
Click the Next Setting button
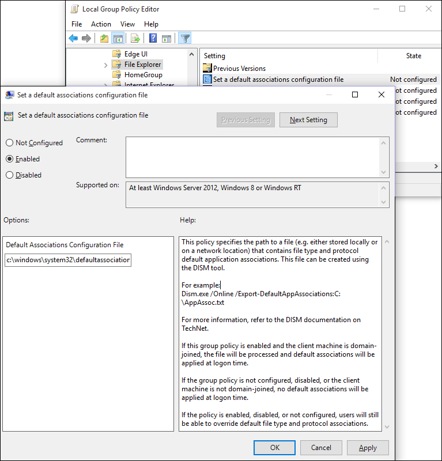tap(308, 120)
